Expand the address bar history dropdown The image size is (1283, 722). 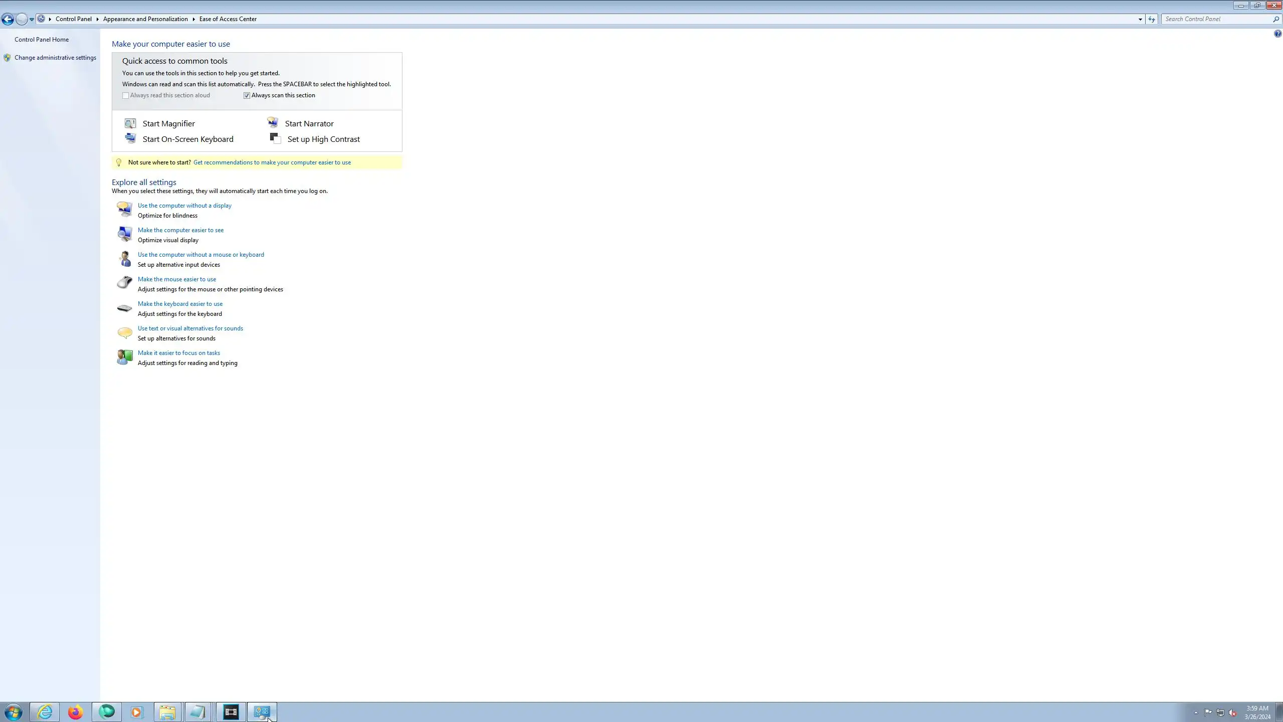coord(1140,19)
